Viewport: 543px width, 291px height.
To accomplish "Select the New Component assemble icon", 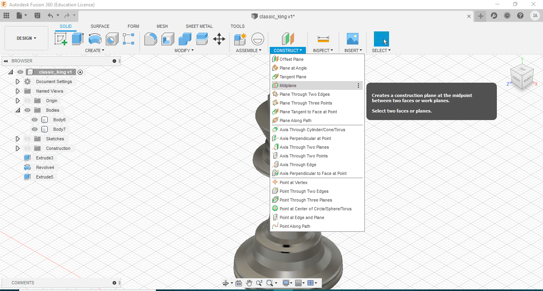I will [x=240, y=39].
